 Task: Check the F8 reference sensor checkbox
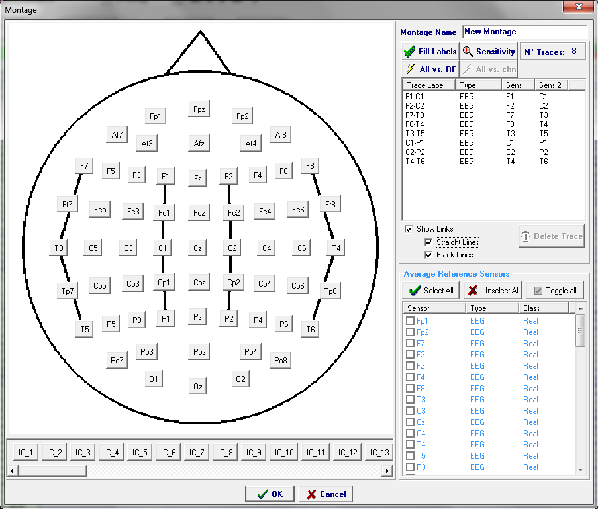(410, 388)
